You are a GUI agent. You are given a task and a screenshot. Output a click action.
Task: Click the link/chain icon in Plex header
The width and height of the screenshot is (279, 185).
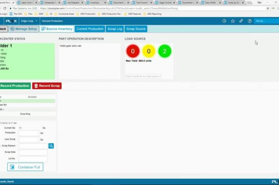241,21
